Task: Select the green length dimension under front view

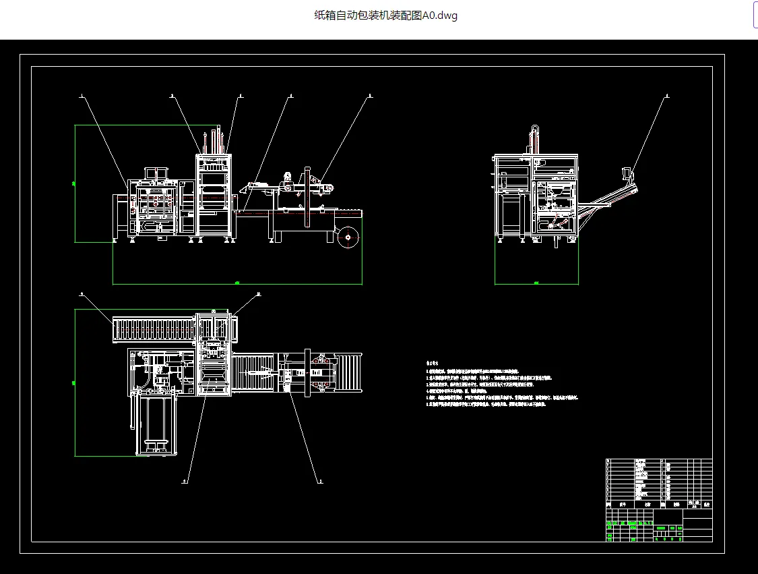Action: pos(237,283)
